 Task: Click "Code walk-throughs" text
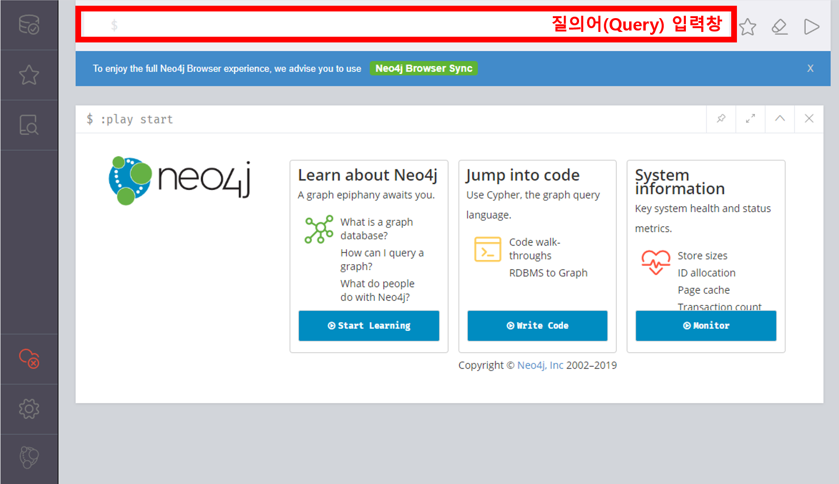tap(534, 249)
